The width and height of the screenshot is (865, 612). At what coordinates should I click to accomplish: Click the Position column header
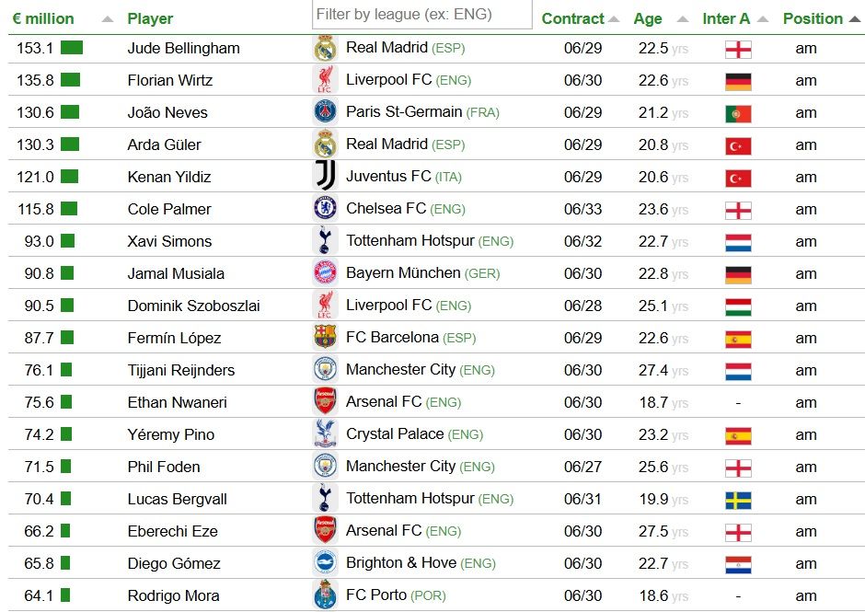813,18
